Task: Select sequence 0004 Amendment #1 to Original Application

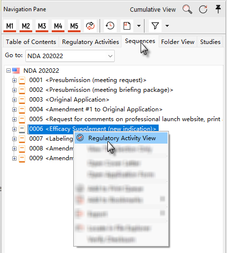Action: [96, 109]
